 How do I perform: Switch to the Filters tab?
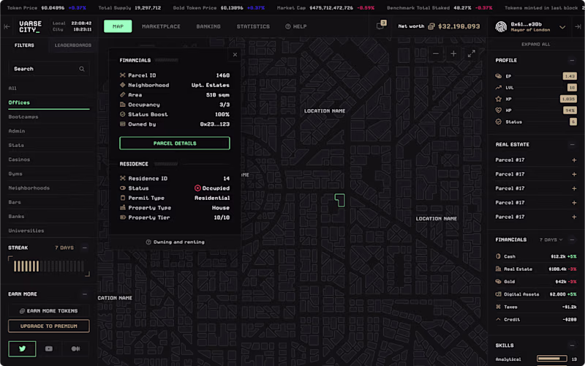24,45
